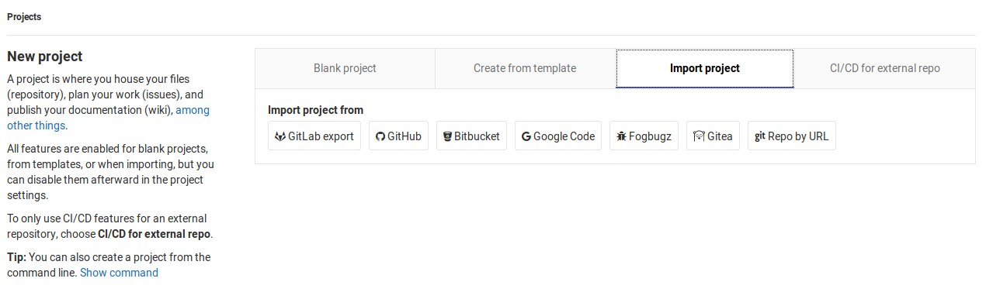This screenshot has height=306, width=993.
Task: Click the Show command link
Action: (119, 273)
